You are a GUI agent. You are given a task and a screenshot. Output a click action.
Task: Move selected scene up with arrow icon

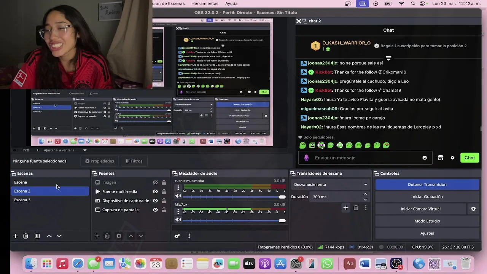click(x=49, y=236)
